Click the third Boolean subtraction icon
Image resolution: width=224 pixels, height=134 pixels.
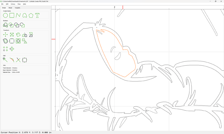17,25
